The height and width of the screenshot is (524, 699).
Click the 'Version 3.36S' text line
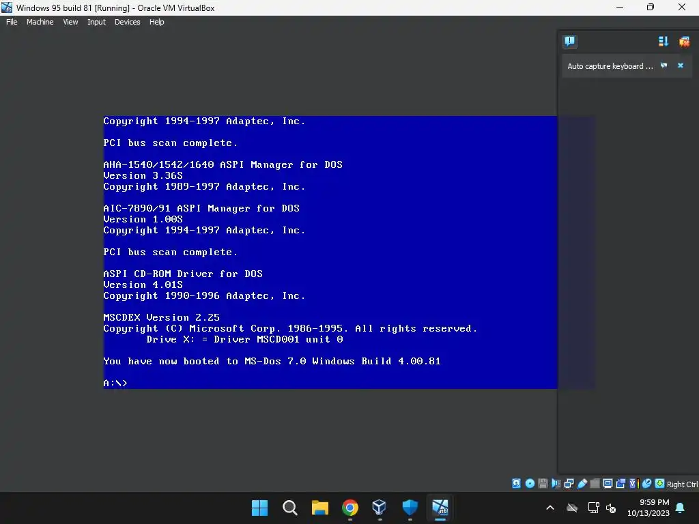coord(143,175)
